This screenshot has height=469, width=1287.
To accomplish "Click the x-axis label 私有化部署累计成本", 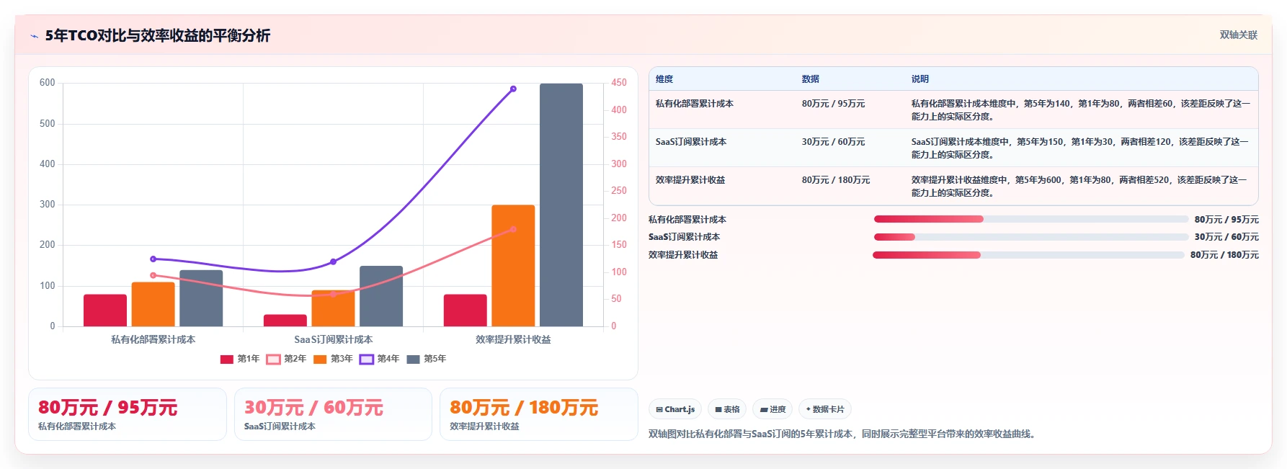I will pos(153,339).
